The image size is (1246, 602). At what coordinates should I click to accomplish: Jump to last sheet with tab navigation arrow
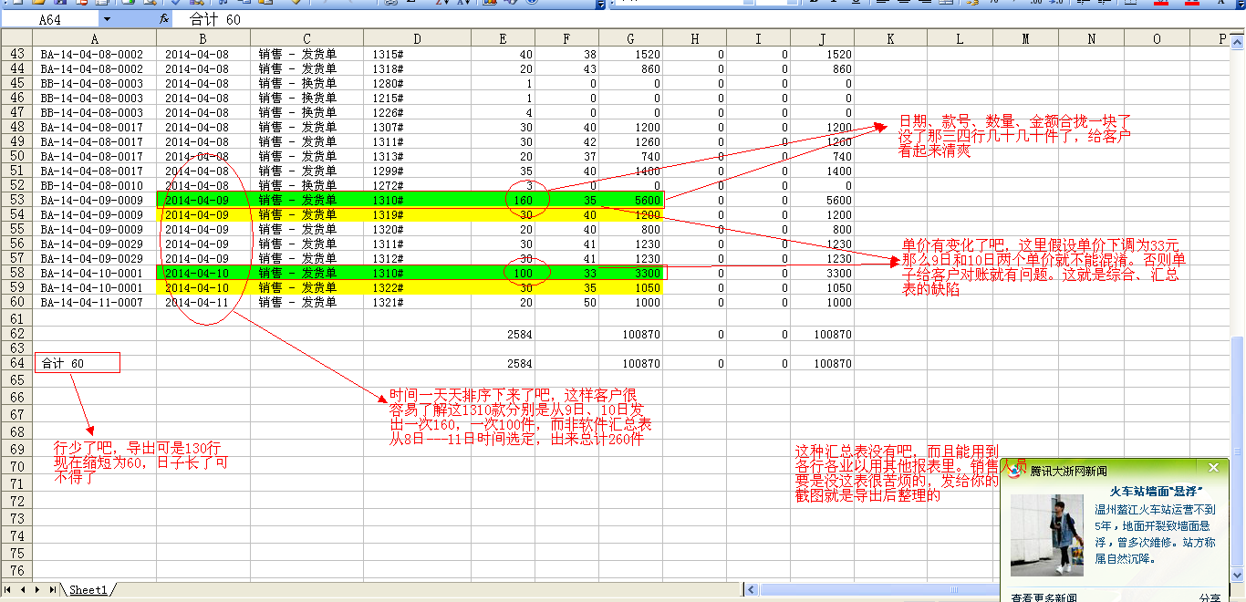50,590
